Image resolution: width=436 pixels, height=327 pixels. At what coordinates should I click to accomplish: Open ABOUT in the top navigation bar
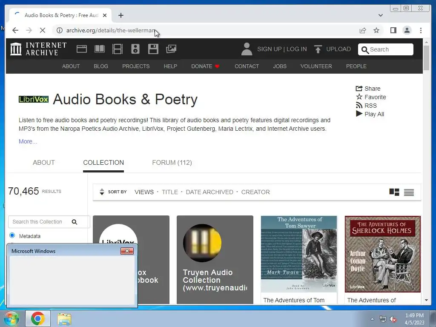(71, 66)
